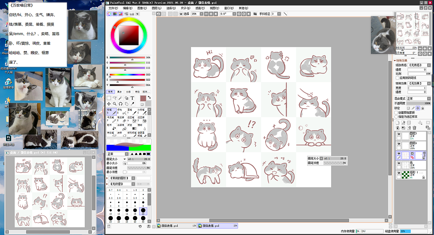Viewport: 434px width, 235px height.
Task: Select the Eyedropper tool
Action: coord(132,104)
